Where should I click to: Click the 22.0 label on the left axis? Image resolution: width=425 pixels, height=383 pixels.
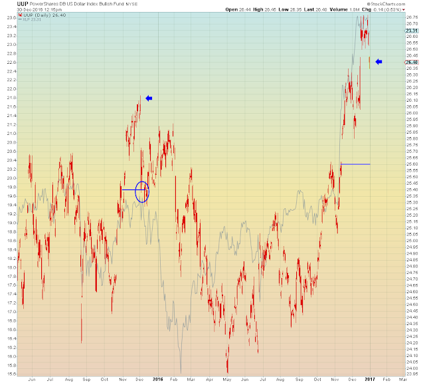click(12, 88)
